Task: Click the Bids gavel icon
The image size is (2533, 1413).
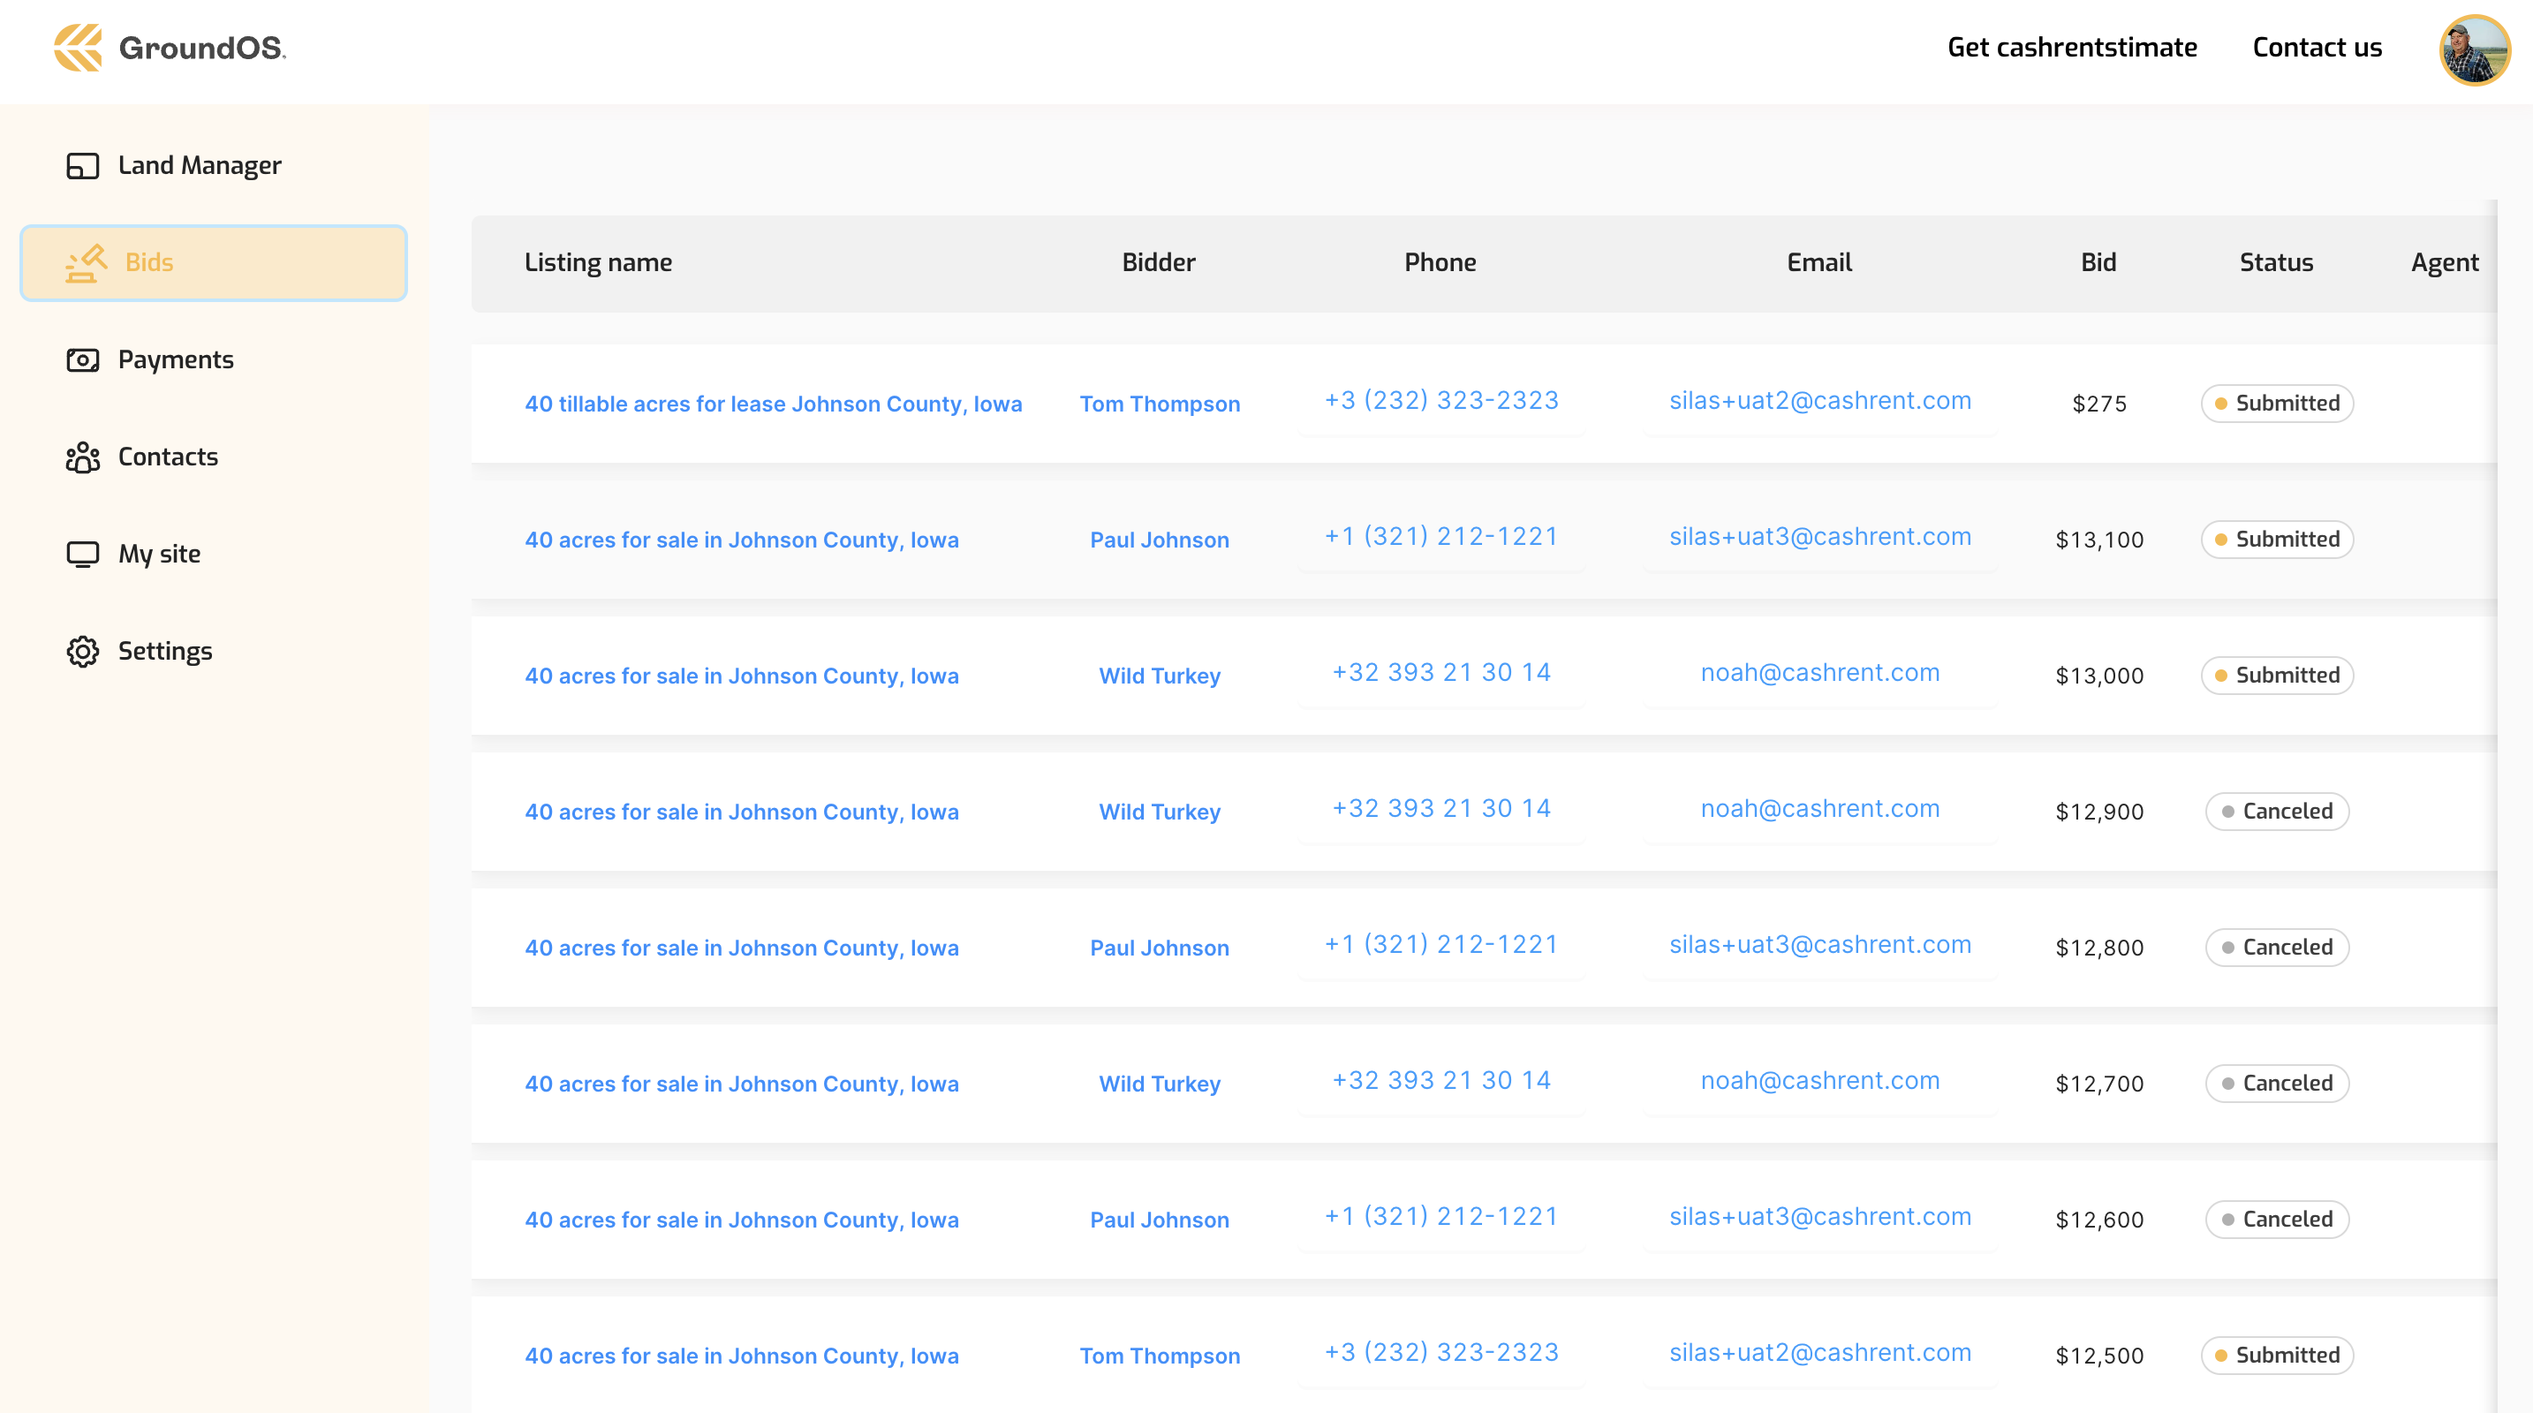Action: 85,262
